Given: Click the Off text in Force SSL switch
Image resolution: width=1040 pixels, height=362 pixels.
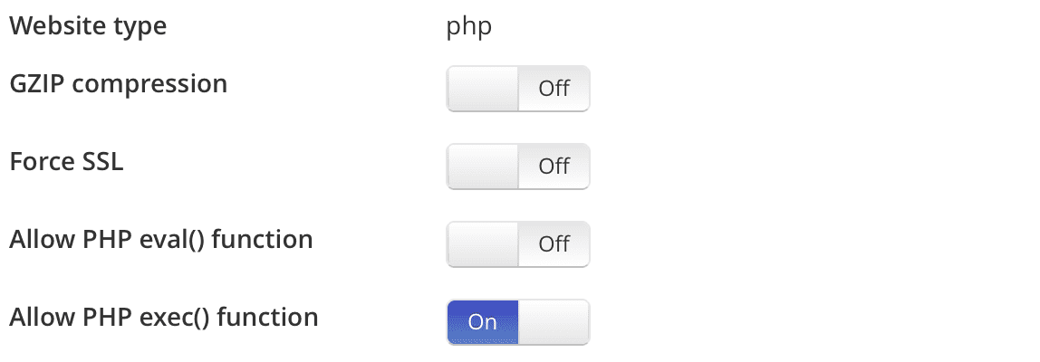Looking at the screenshot, I should point(554,166).
